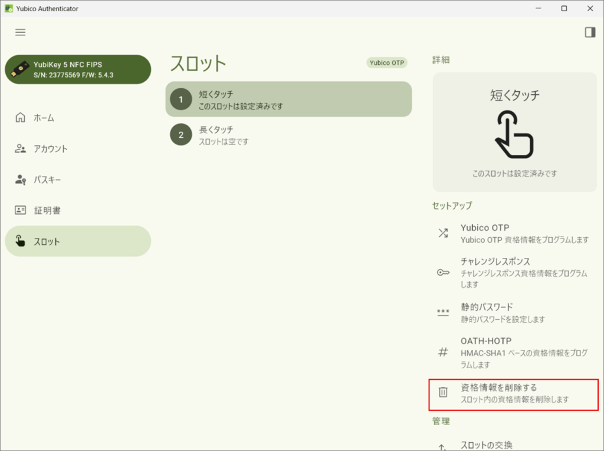This screenshot has height=451, width=604.
Task: Open the hamburger navigation menu
Action: tap(21, 32)
